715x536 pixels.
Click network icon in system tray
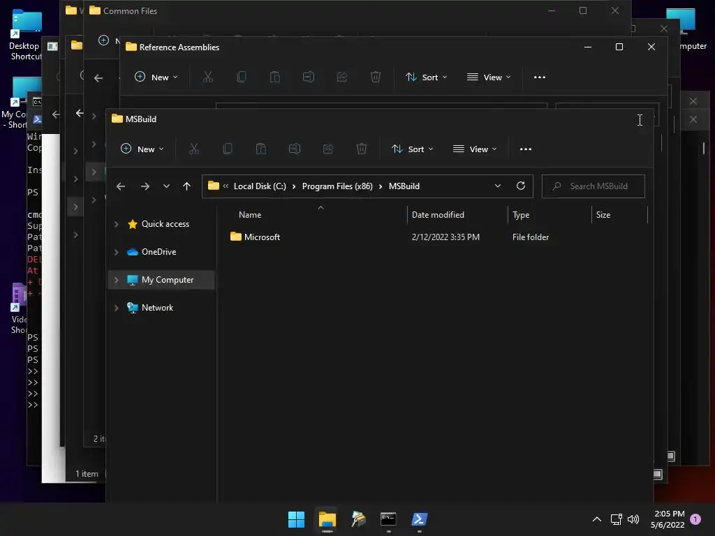pyautogui.click(x=616, y=519)
